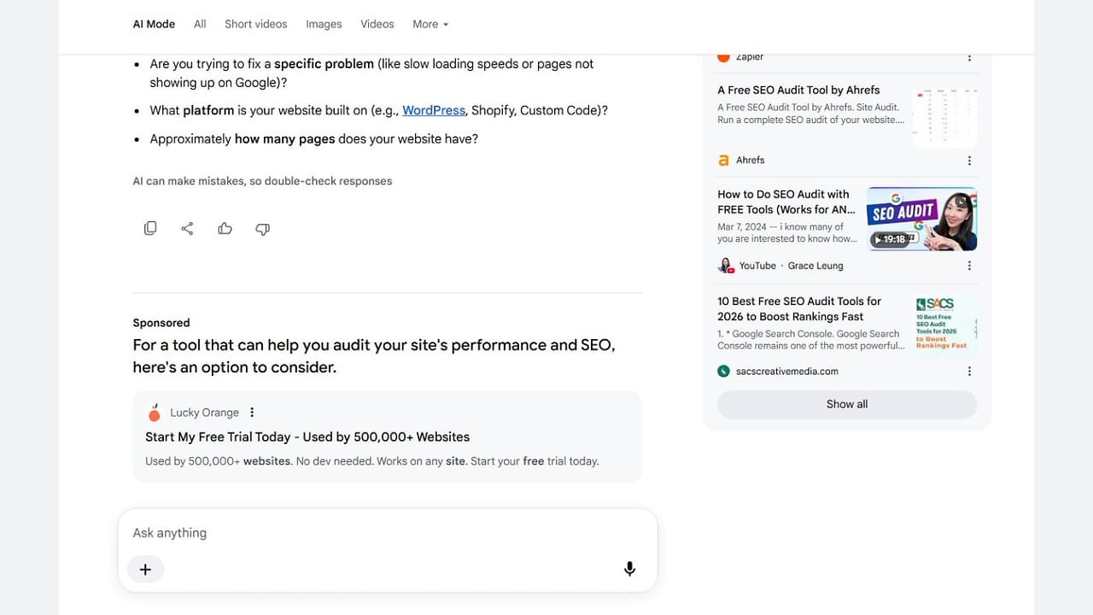
Task: Open How to Do SEO Audit video result
Action: coord(786,202)
